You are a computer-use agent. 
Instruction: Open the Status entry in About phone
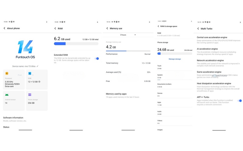(x=6, y=127)
